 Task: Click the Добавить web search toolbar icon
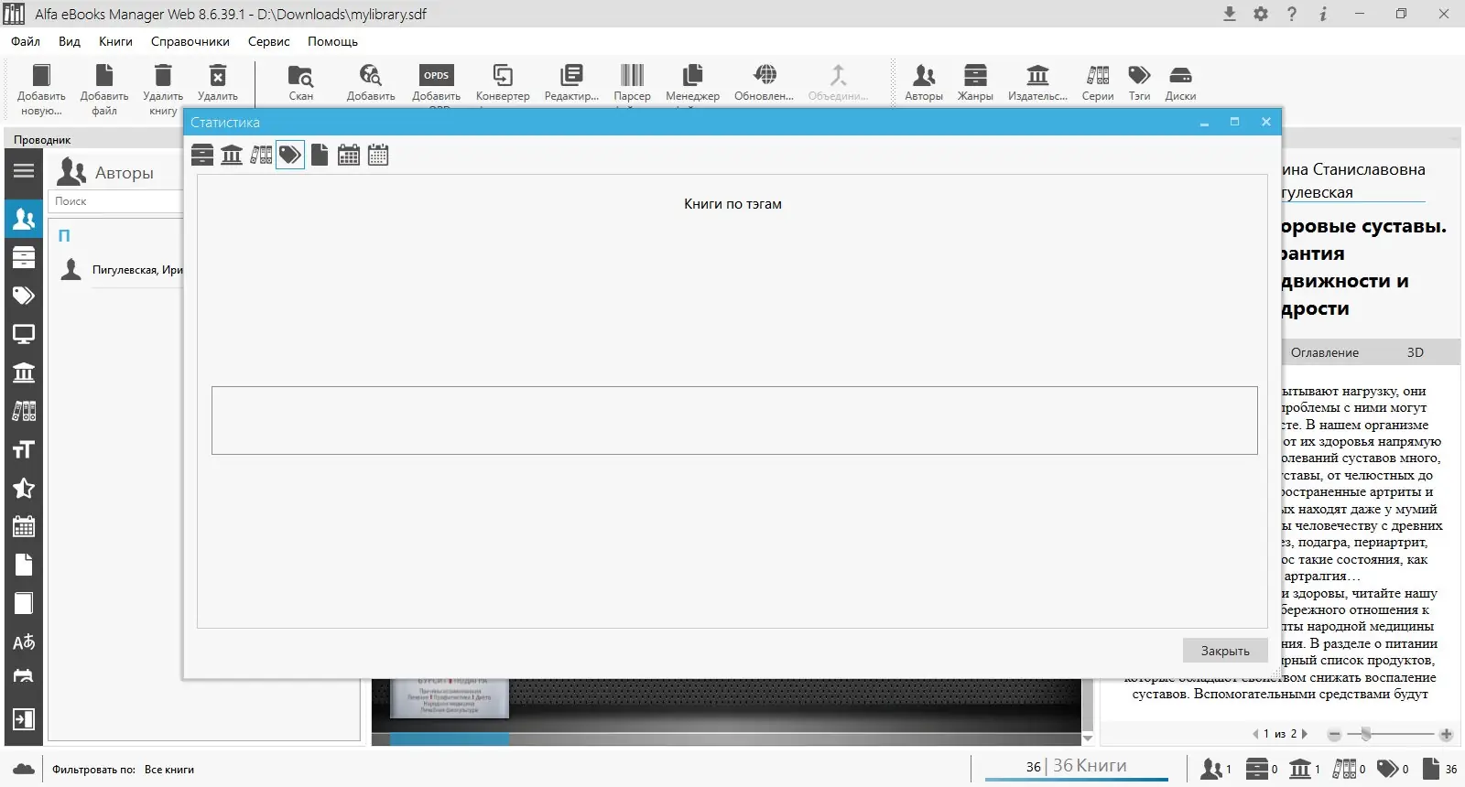tap(371, 82)
